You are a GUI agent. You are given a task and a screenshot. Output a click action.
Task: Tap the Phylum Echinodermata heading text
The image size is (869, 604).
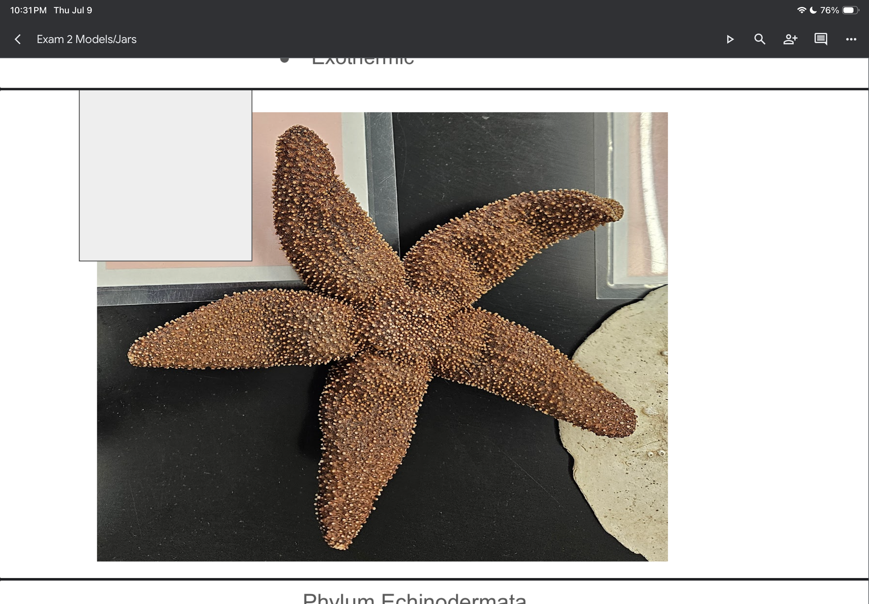tap(414, 598)
